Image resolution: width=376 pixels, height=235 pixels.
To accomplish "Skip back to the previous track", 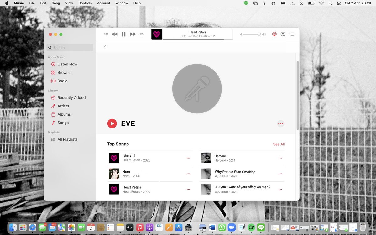I will pyautogui.click(x=115, y=34).
